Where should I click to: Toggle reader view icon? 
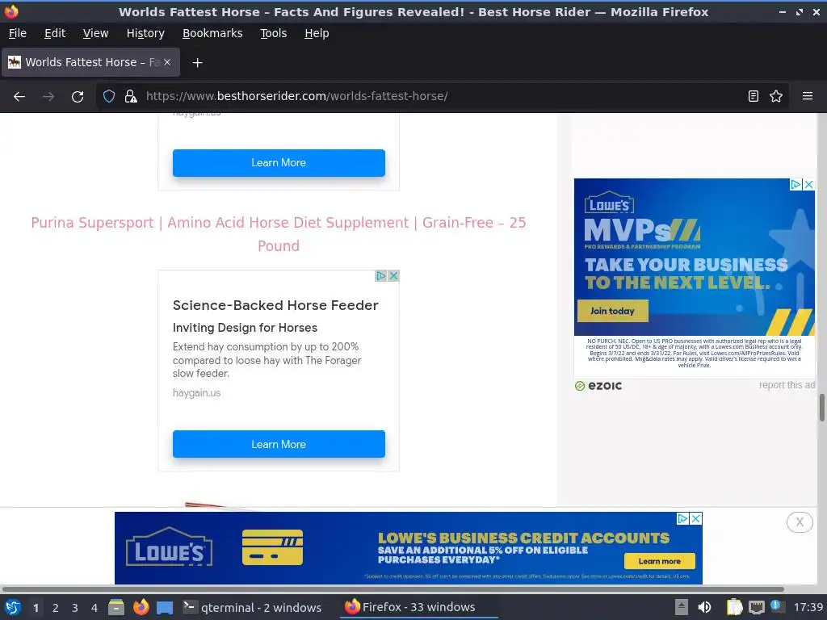coord(754,97)
